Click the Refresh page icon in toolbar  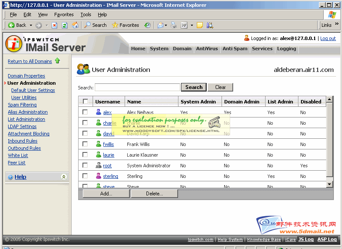tap(64, 25)
